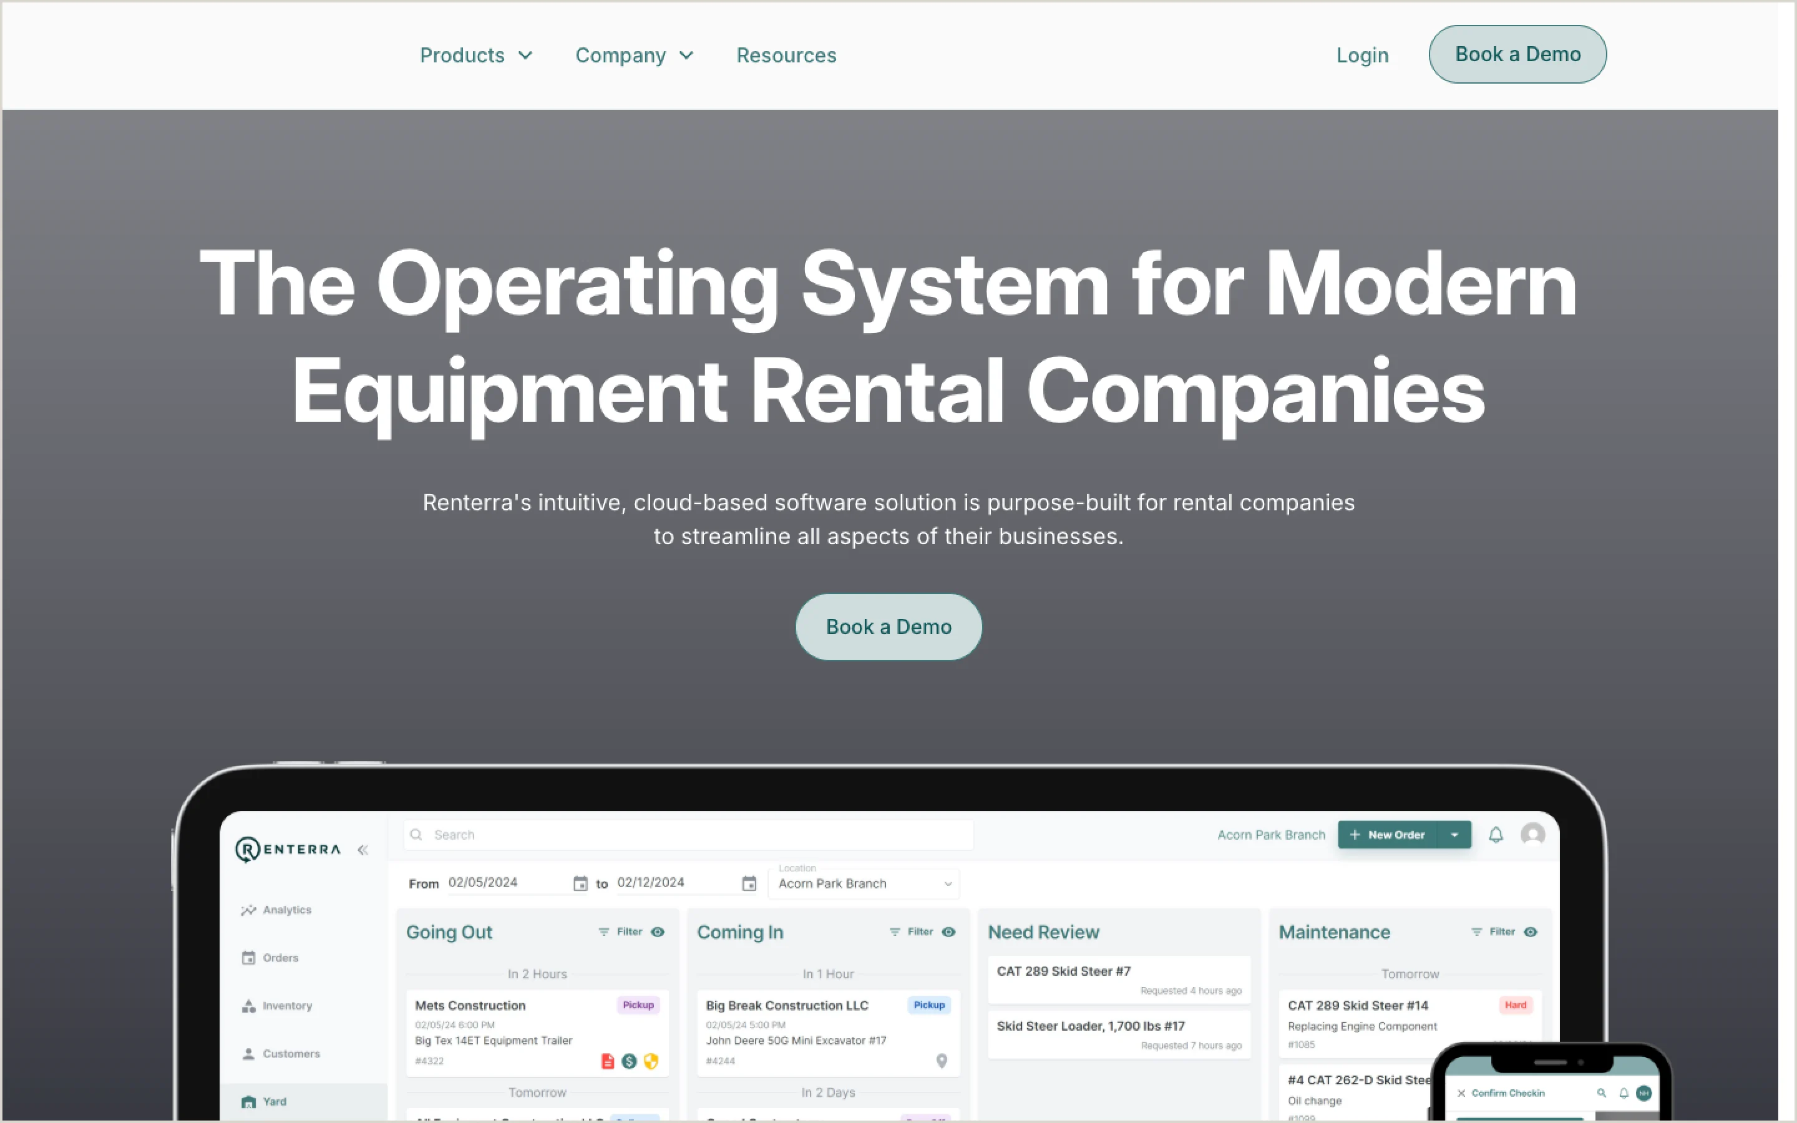This screenshot has width=1797, height=1123.
Task: Open notifications bell icon
Action: [1496, 835]
